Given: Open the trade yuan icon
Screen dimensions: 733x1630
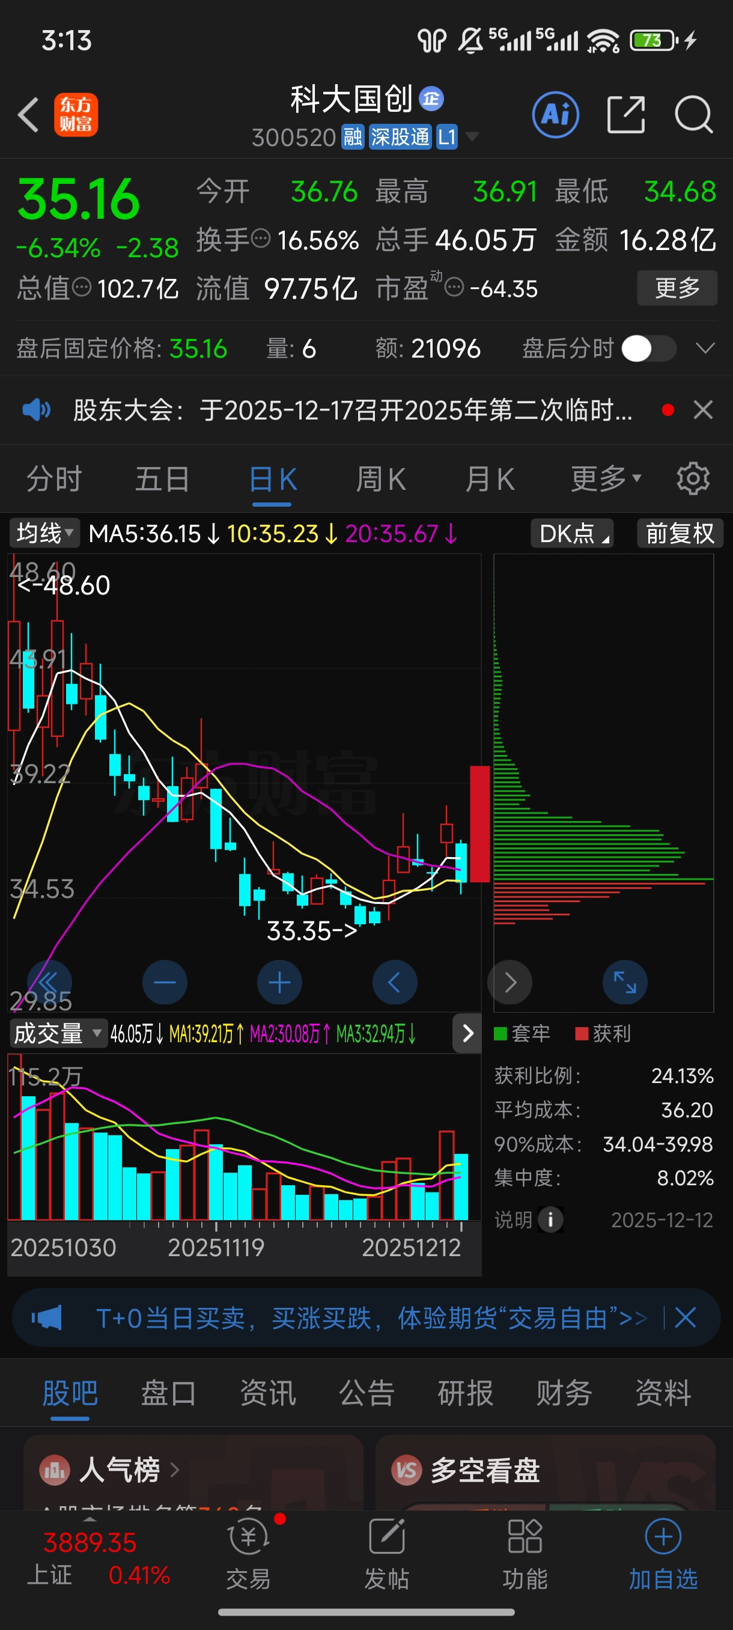Looking at the screenshot, I should (249, 1537).
